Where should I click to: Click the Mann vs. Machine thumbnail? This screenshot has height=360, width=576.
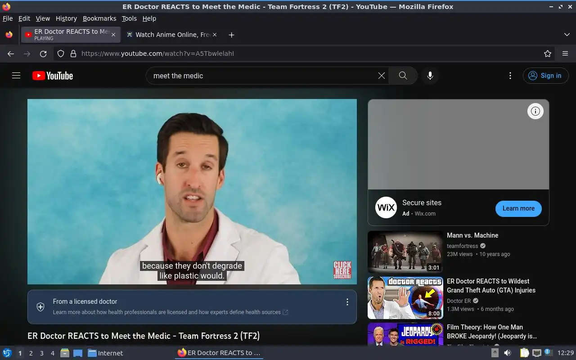pyautogui.click(x=405, y=252)
